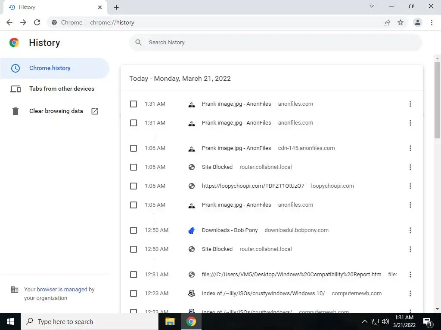
Task: Select Chrome history in sidebar
Action: pyautogui.click(x=55, y=68)
